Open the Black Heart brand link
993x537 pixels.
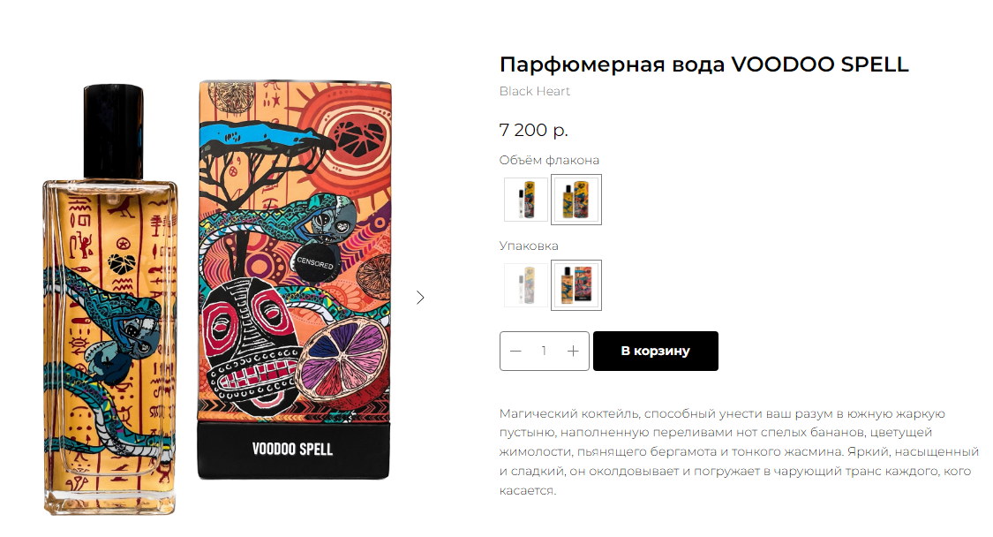point(535,91)
